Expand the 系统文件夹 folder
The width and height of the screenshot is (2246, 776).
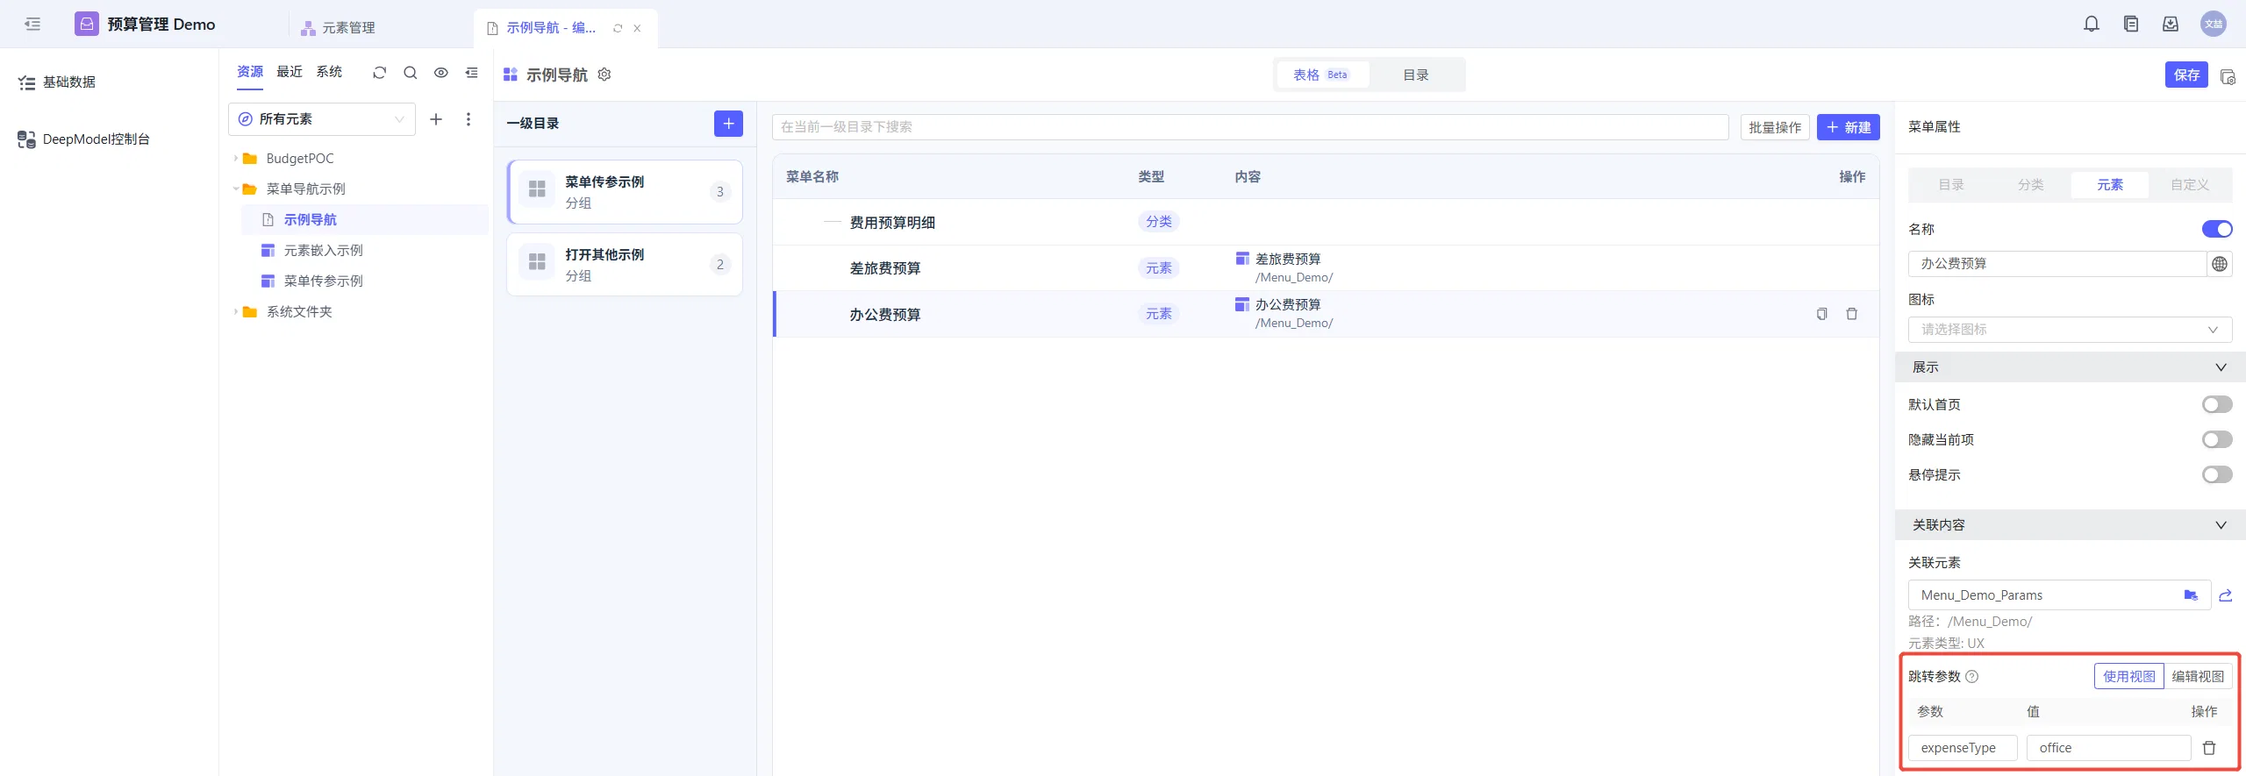click(x=236, y=312)
